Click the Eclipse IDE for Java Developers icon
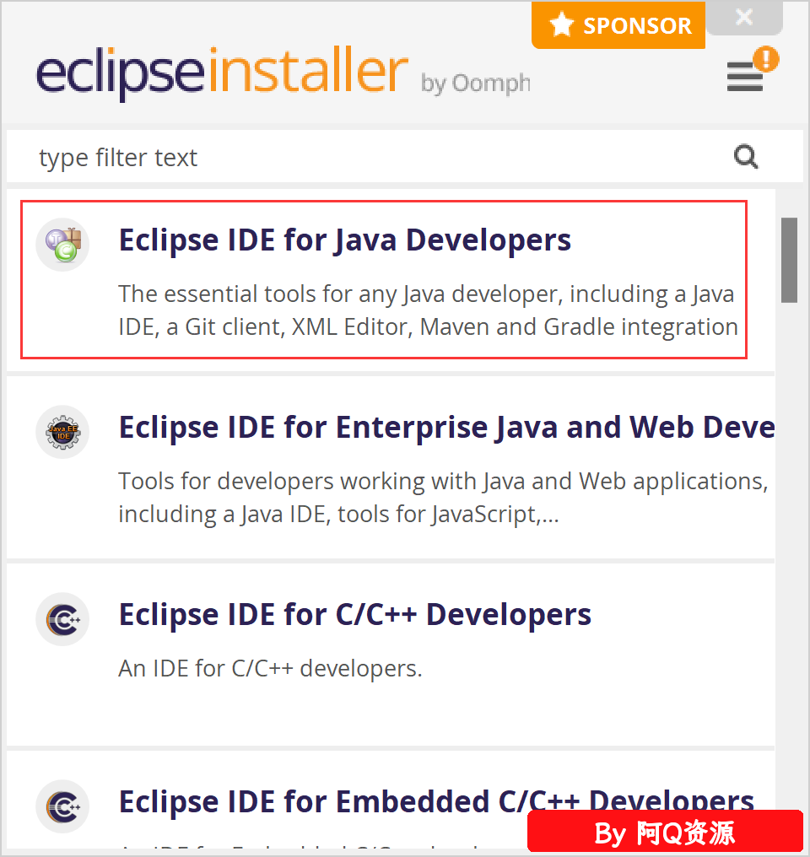The height and width of the screenshot is (857, 810). (x=62, y=245)
